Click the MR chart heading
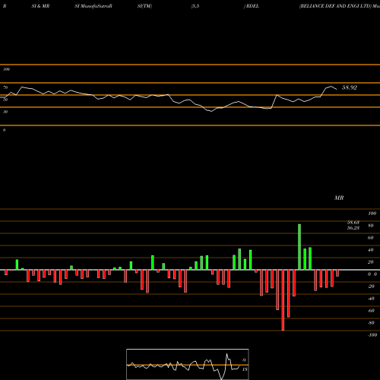Viewport: 380px width, 380px height. (x=339, y=198)
